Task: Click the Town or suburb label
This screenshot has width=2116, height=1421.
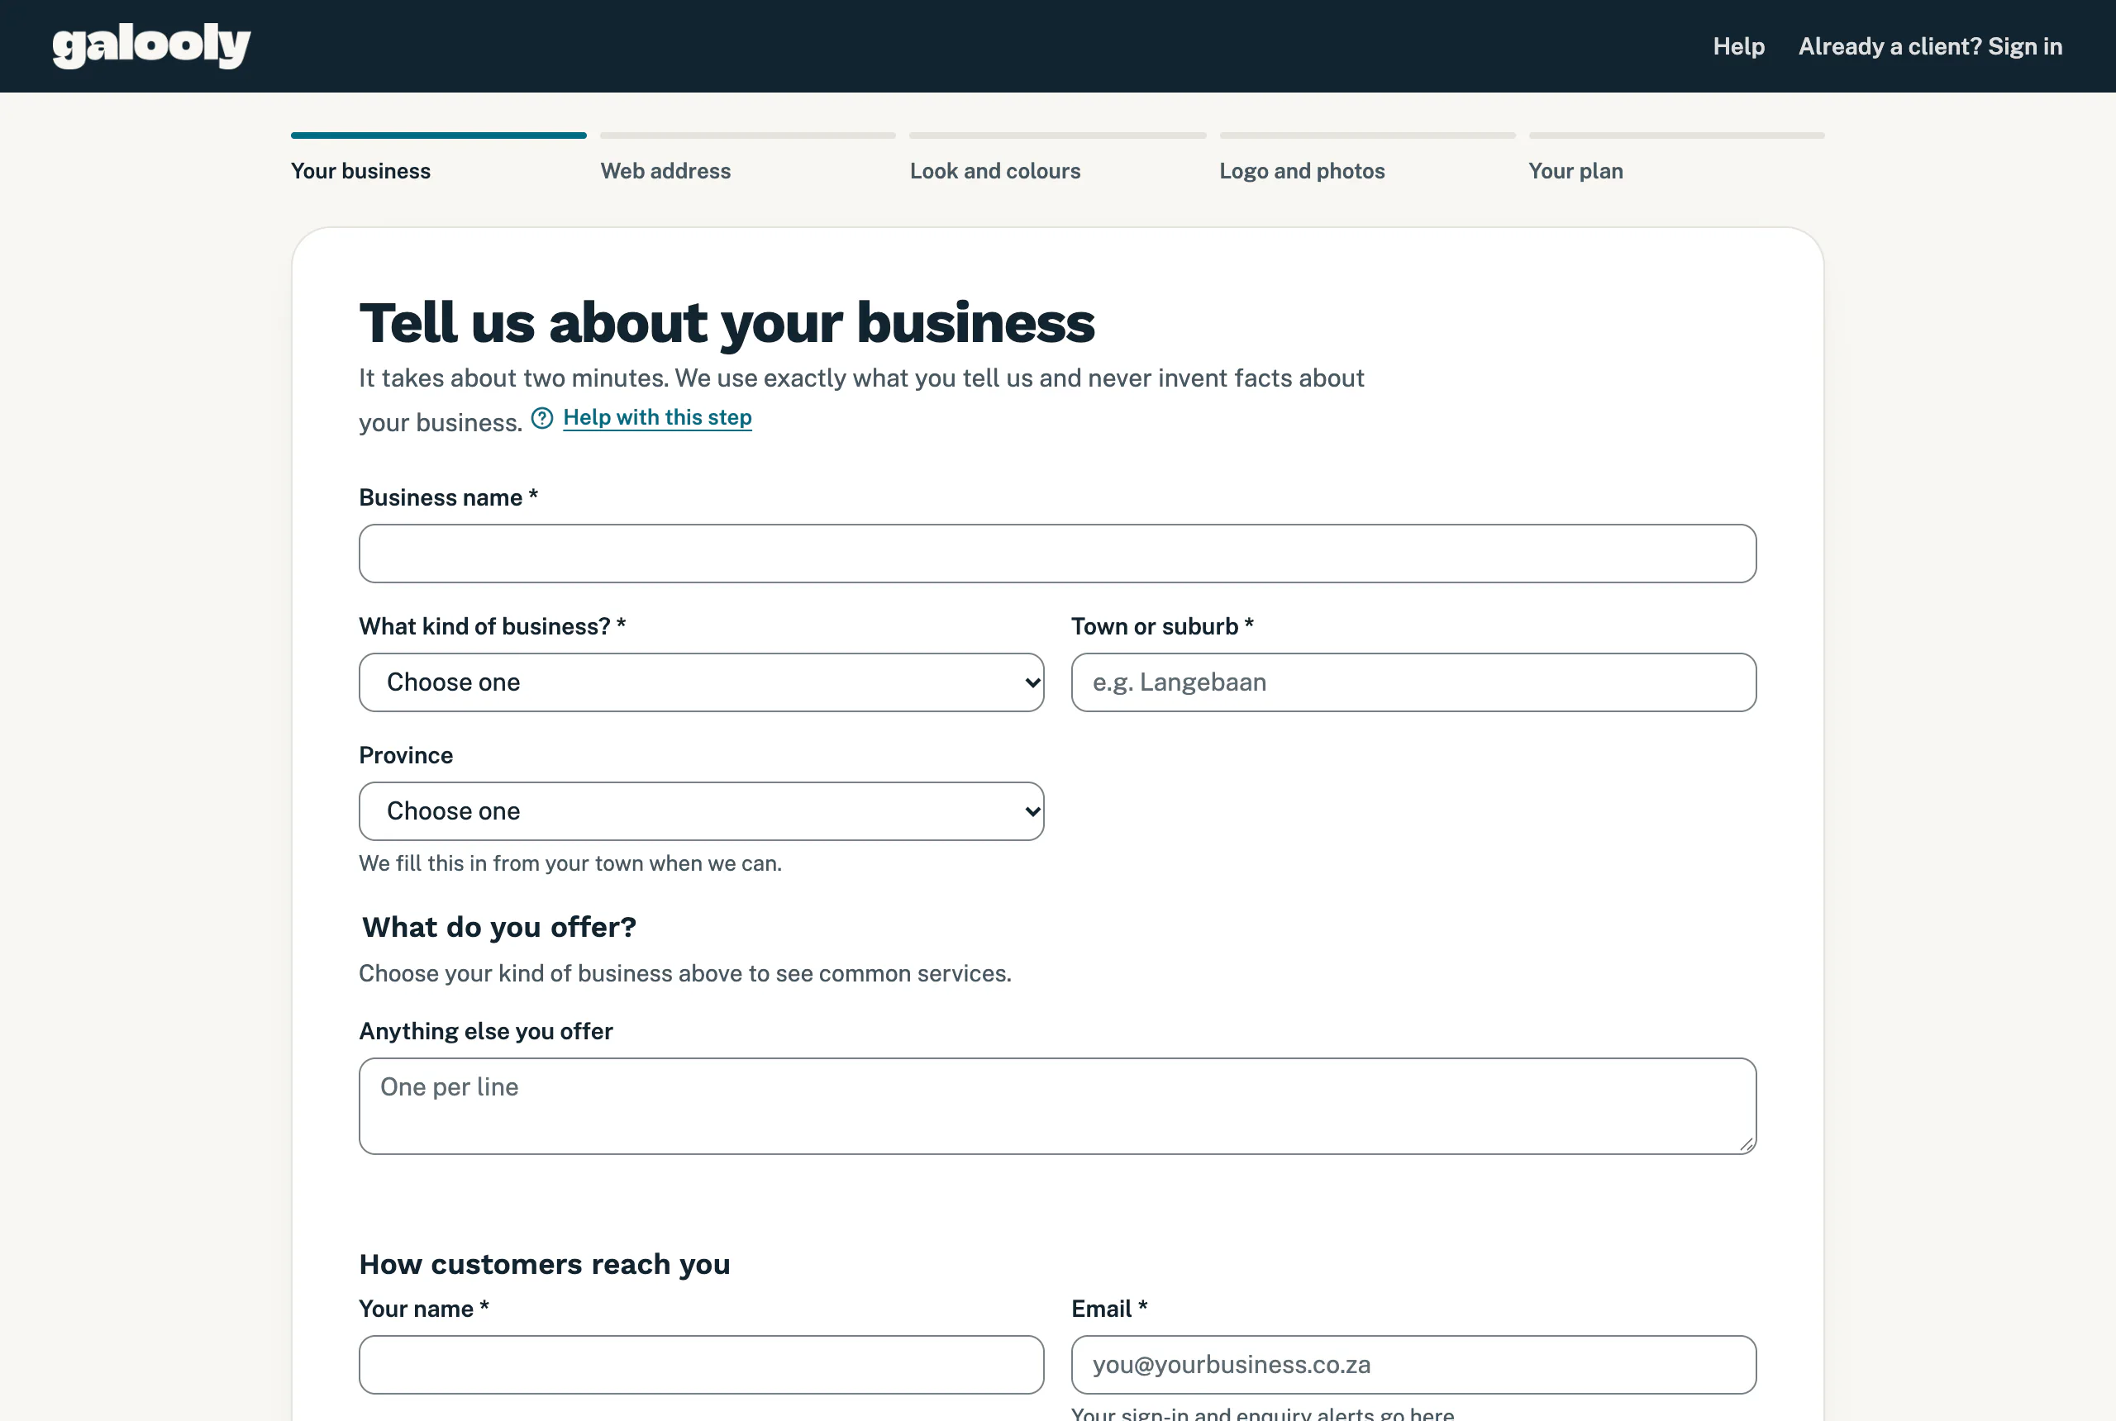Action: 1162,626
